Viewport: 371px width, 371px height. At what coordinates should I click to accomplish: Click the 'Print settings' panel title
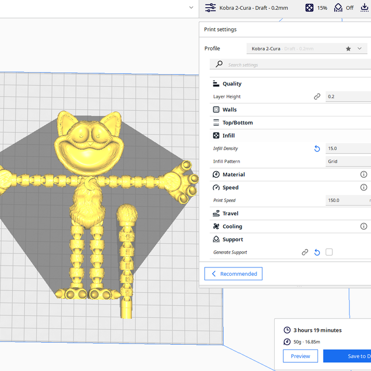[x=221, y=29]
